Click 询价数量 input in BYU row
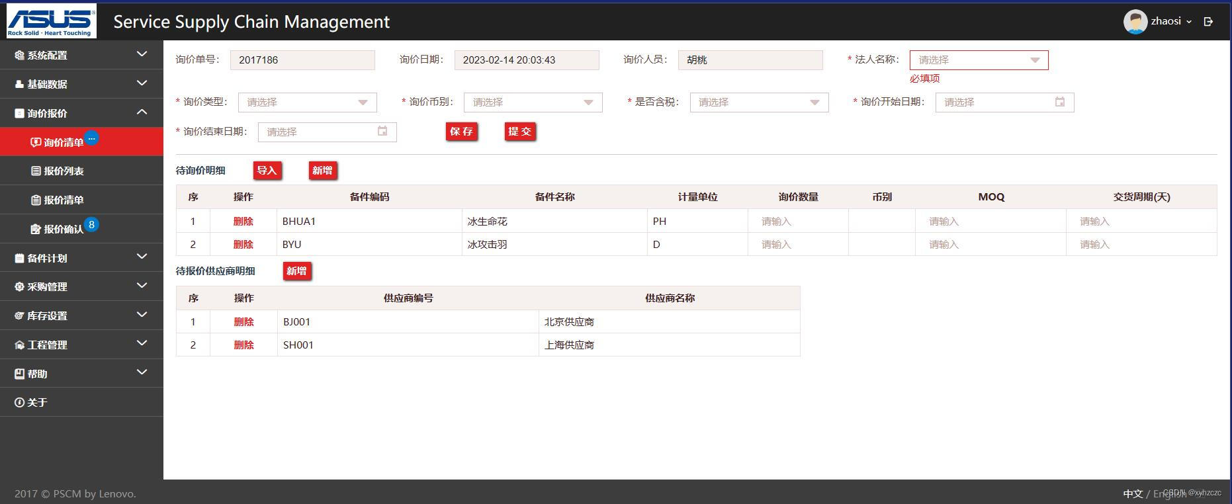Image resolution: width=1232 pixels, height=504 pixels. point(798,245)
